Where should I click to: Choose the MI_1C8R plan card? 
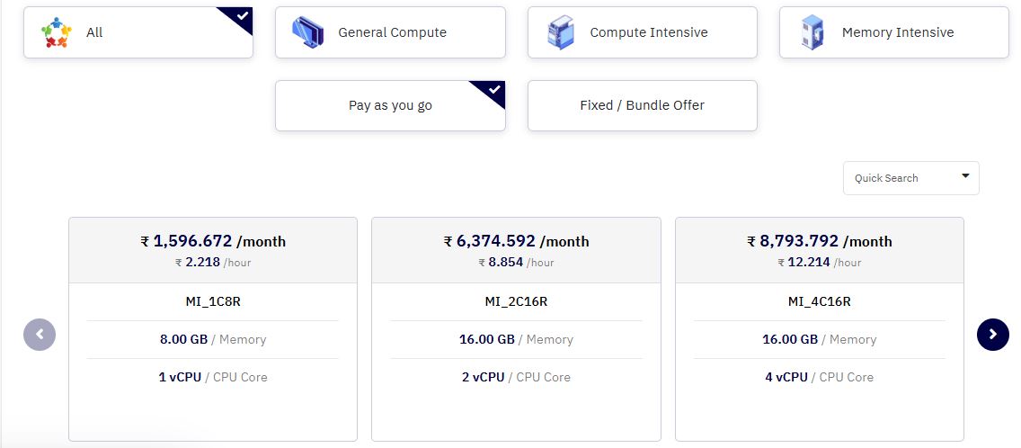click(x=213, y=329)
